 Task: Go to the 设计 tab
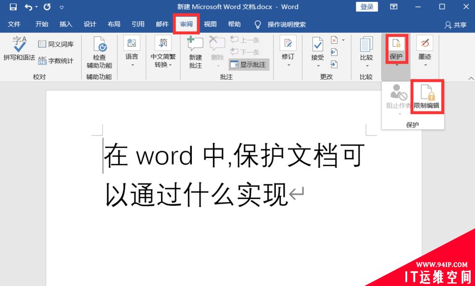tap(90, 24)
